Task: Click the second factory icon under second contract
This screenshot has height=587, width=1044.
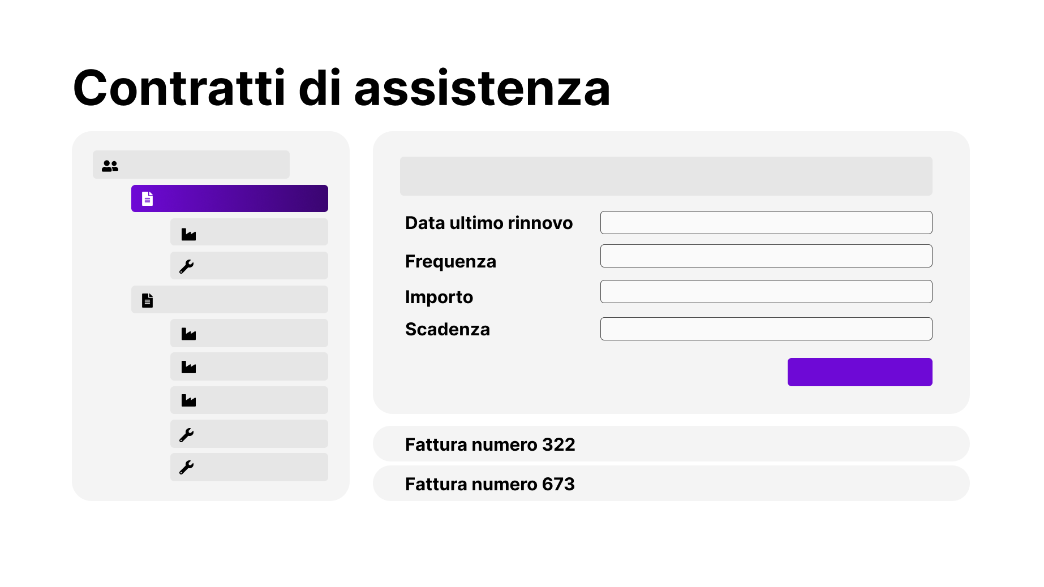Action: [188, 367]
